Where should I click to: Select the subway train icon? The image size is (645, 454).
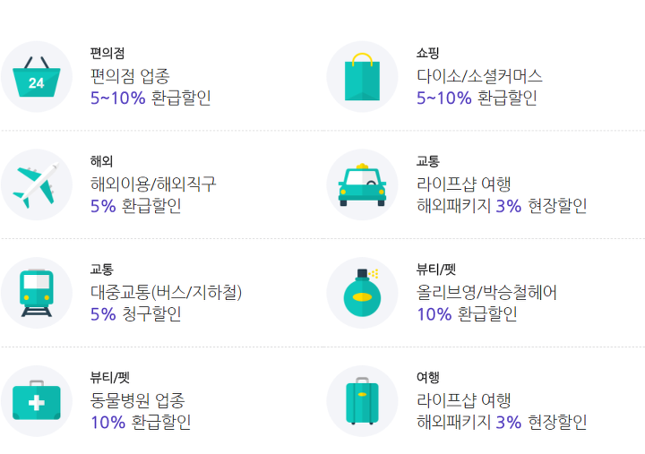[36, 293]
